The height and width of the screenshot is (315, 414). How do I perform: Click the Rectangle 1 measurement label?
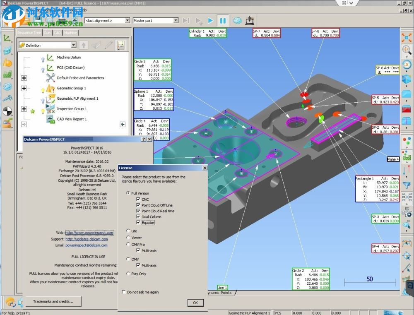377,189
